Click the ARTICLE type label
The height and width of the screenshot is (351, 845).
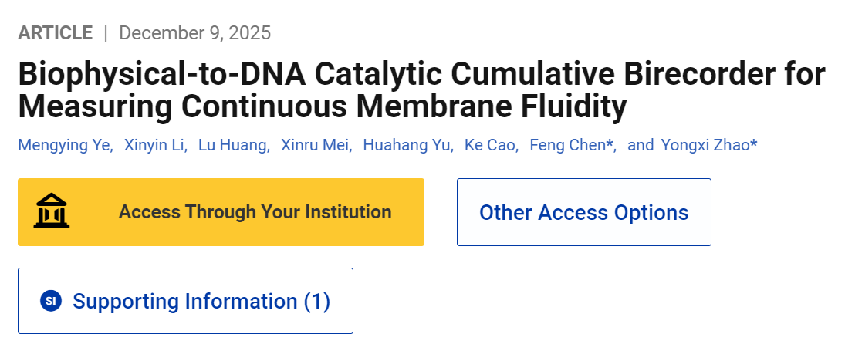click(55, 33)
